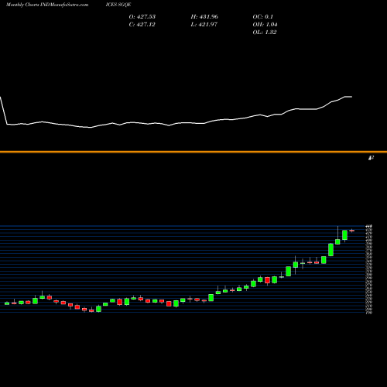Image resolution: width=387 pixels, height=387 pixels.
Task: Click the 'ICES SGQE' symbol label
Action: click(x=118, y=5)
